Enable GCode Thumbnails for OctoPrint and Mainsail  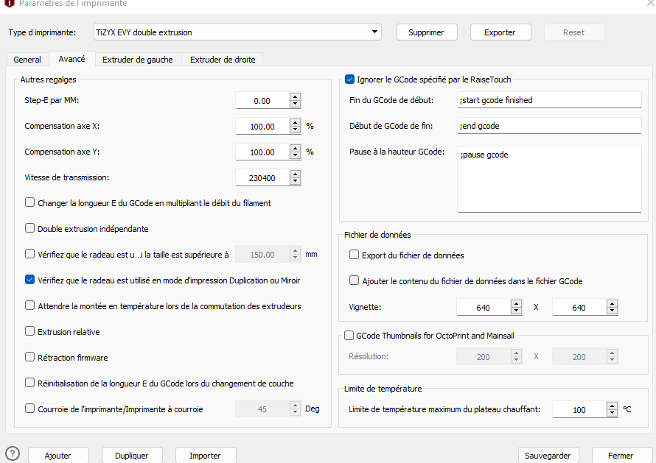[349, 336]
